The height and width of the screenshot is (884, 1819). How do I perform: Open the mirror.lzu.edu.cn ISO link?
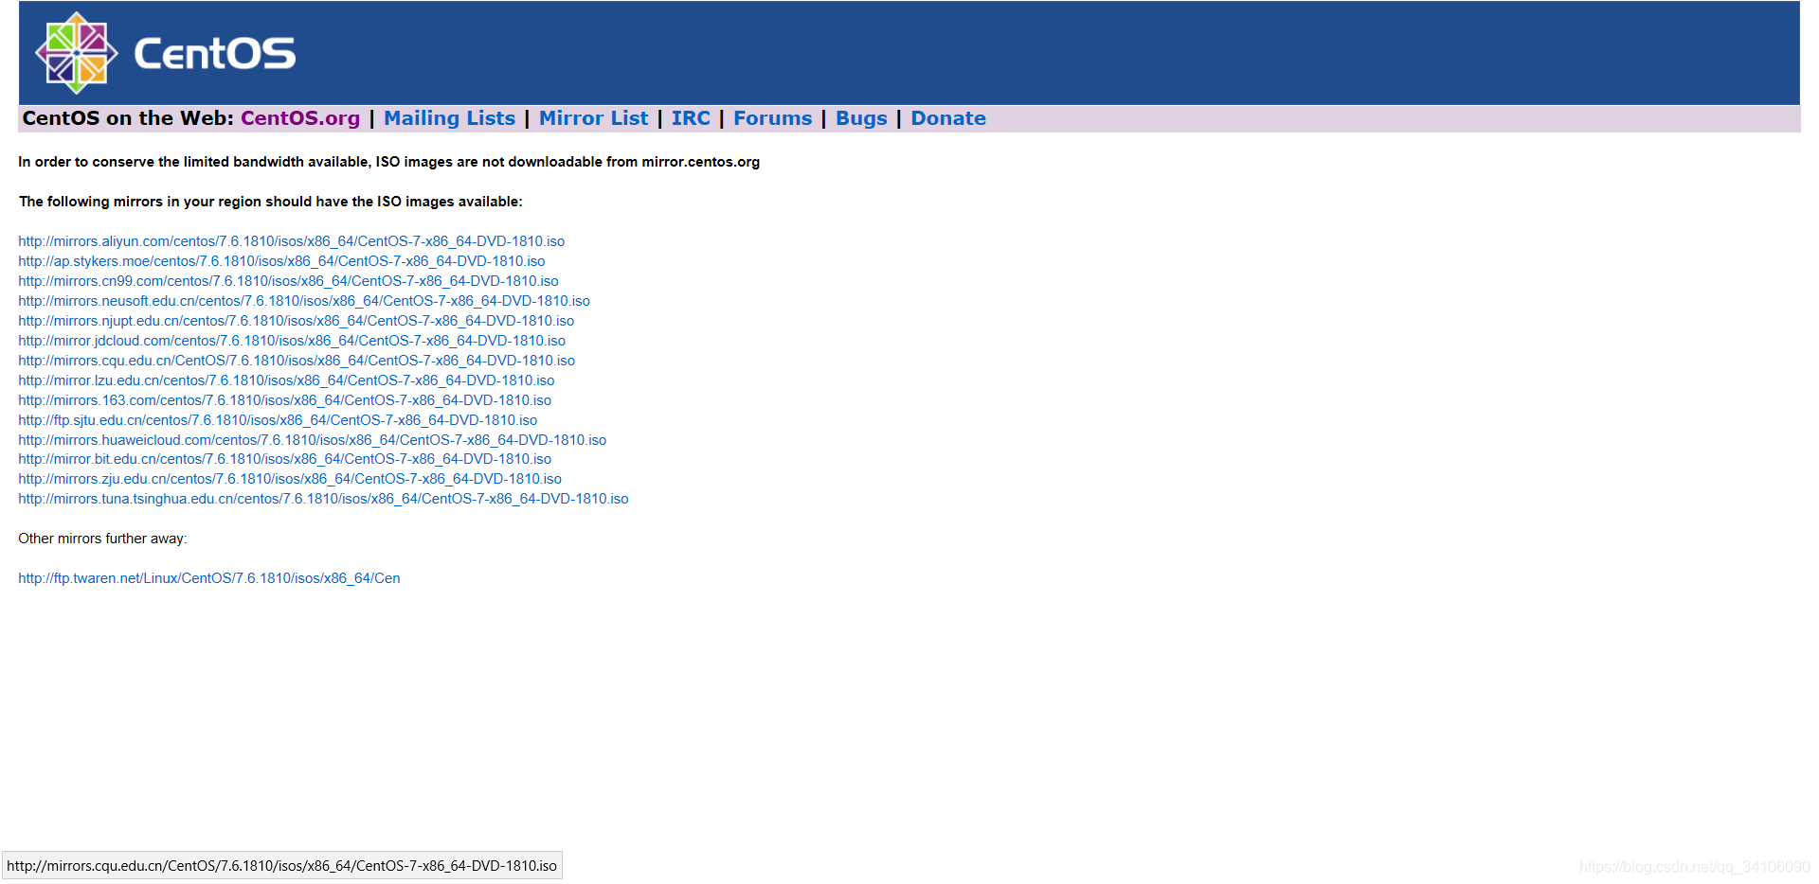click(x=286, y=380)
